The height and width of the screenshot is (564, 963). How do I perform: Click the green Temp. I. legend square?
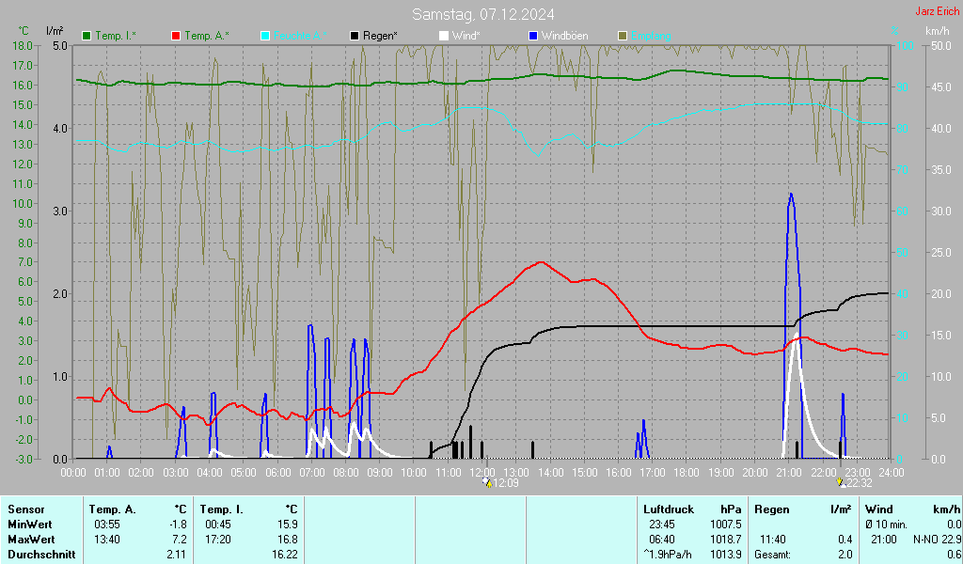(87, 37)
